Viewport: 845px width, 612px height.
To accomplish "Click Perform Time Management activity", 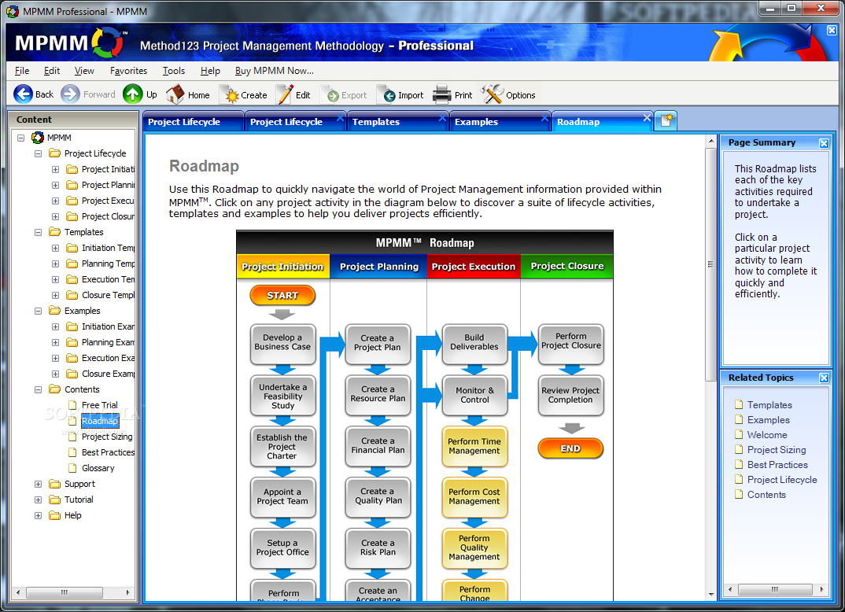I will [x=474, y=446].
